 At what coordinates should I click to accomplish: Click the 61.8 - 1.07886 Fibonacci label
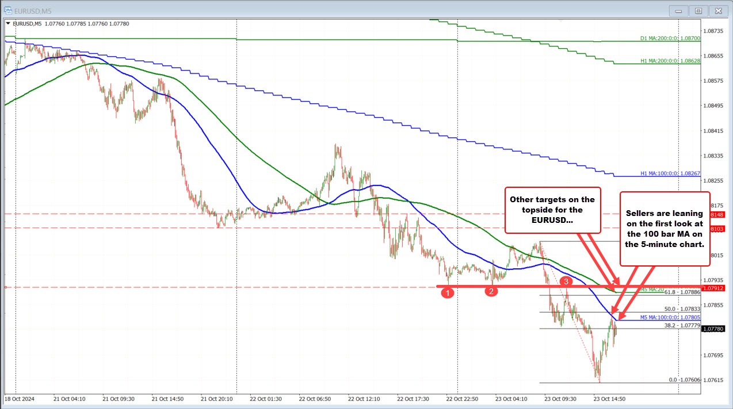point(682,292)
